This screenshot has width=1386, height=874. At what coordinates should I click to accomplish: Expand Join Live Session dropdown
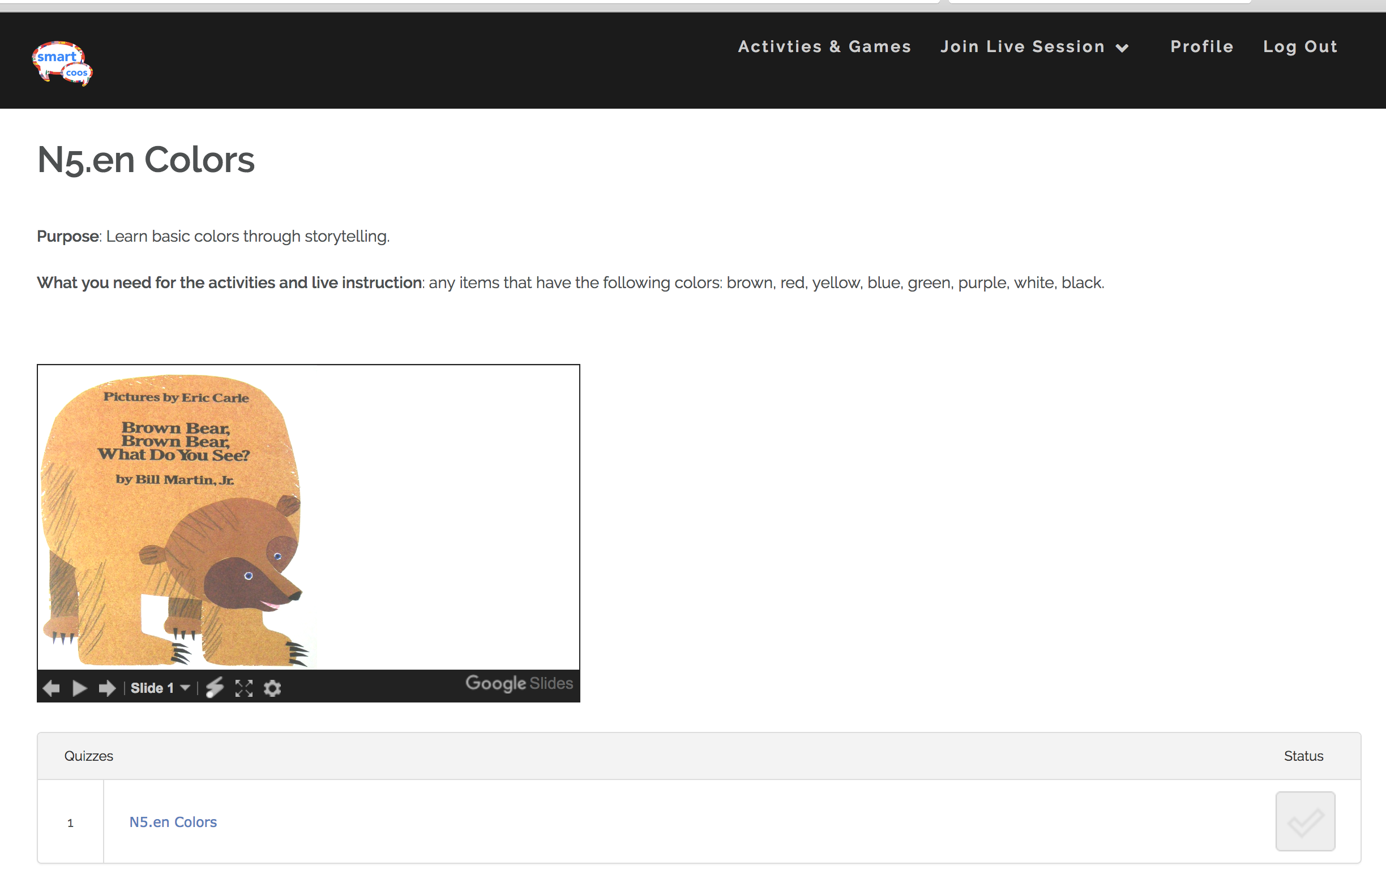tap(1034, 46)
